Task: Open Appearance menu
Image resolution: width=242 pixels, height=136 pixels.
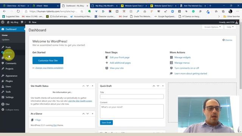Action: point(11,76)
